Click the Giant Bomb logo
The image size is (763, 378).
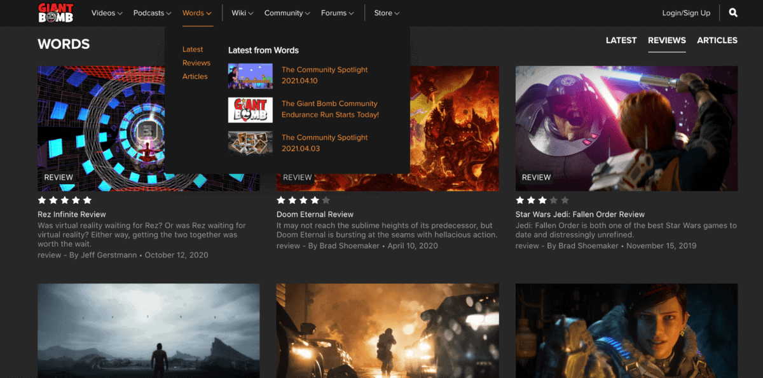[x=55, y=12]
